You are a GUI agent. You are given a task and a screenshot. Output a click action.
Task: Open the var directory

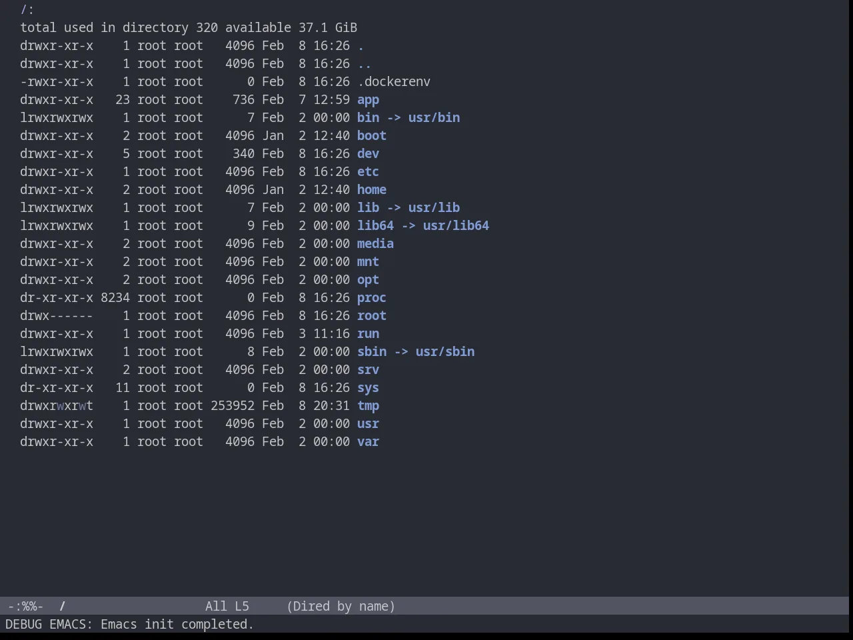coord(368,442)
